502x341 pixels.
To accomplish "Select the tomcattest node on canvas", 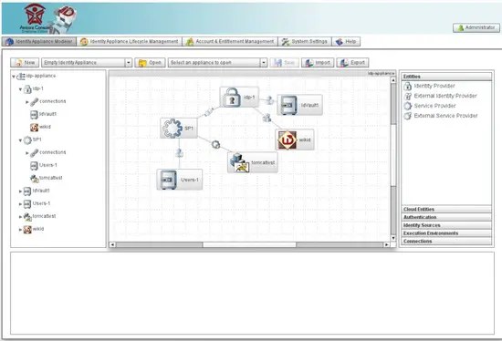I will coord(253,162).
